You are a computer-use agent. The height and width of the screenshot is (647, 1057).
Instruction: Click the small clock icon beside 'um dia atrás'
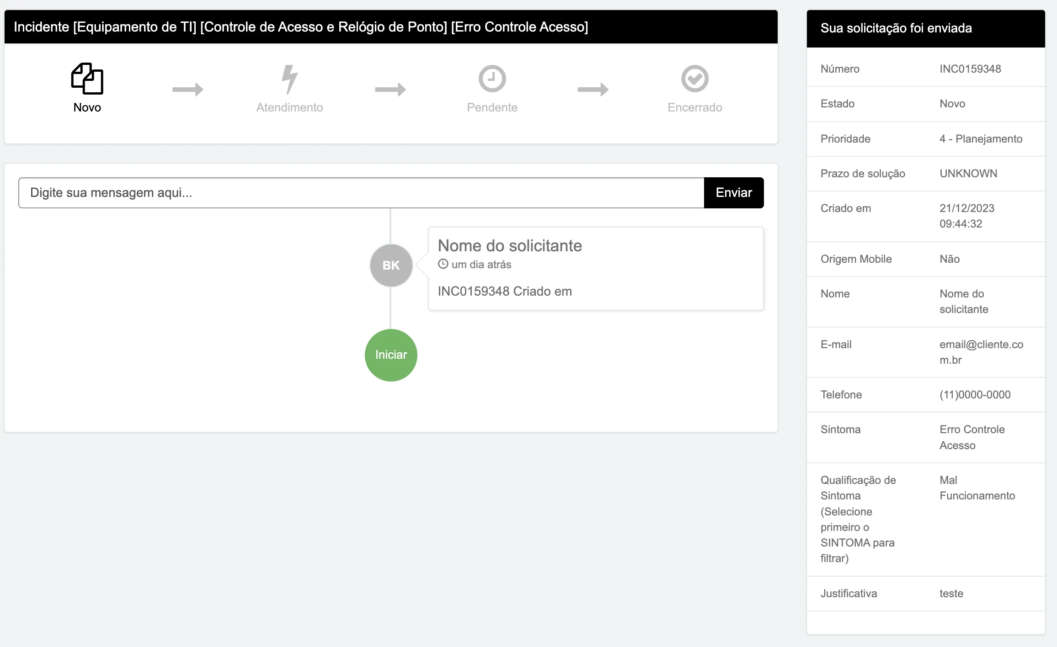pos(443,264)
